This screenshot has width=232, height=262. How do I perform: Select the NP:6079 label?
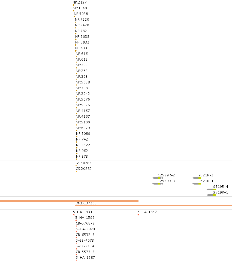click(x=83, y=128)
